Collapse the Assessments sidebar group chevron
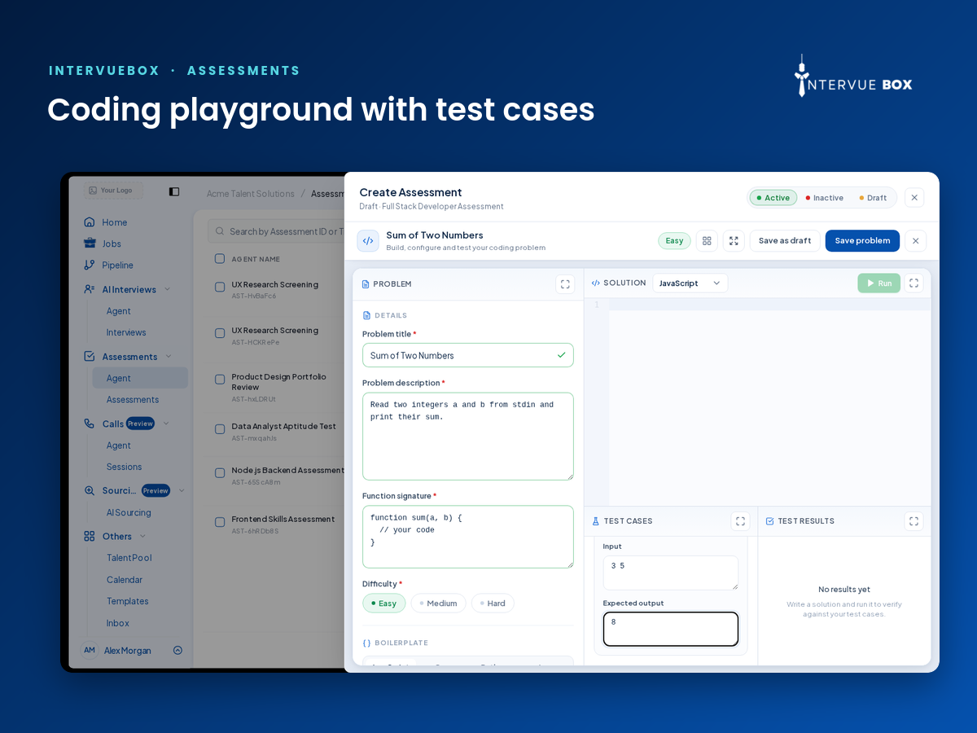 click(169, 357)
